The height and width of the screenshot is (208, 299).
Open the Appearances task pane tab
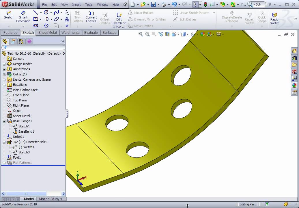point(294,86)
